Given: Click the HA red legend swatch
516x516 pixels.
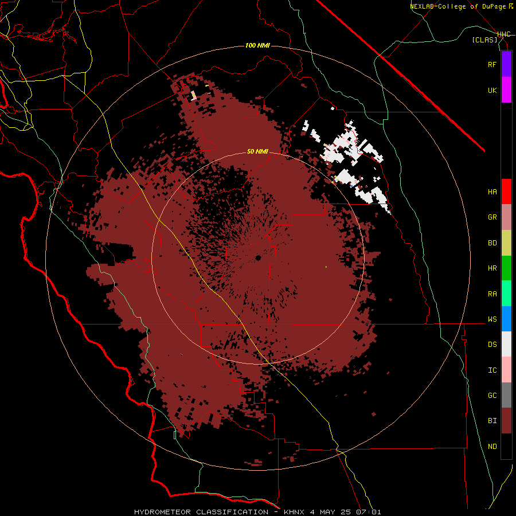Looking at the screenshot, I should tap(506, 191).
